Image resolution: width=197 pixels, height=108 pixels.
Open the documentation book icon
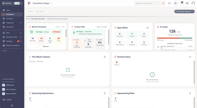click(x=187, y=3)
